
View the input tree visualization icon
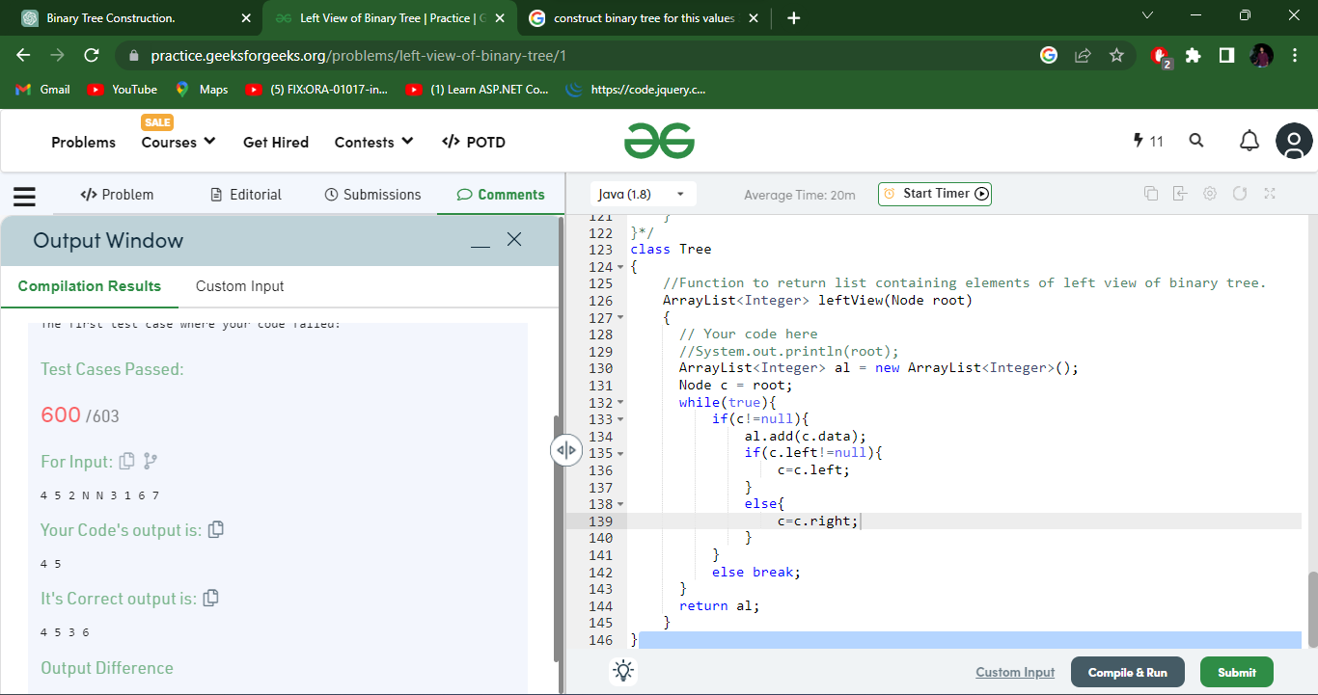151,462
